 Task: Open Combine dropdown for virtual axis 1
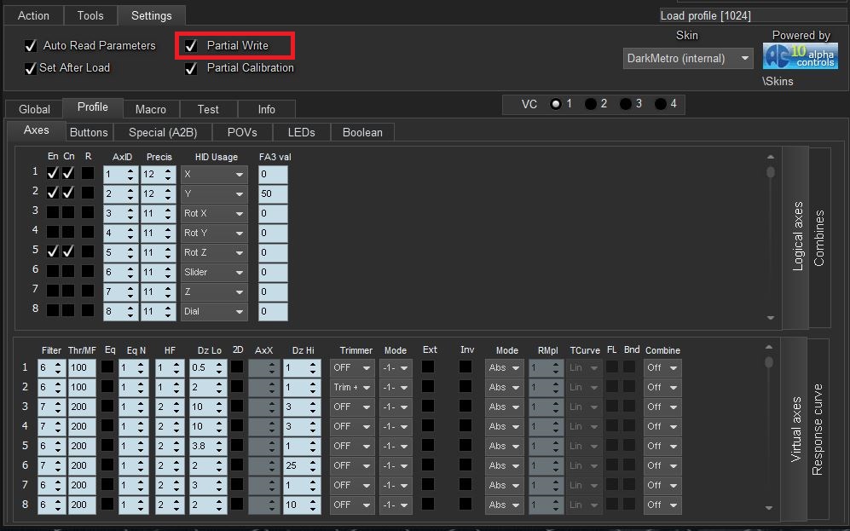click(663, 368)
